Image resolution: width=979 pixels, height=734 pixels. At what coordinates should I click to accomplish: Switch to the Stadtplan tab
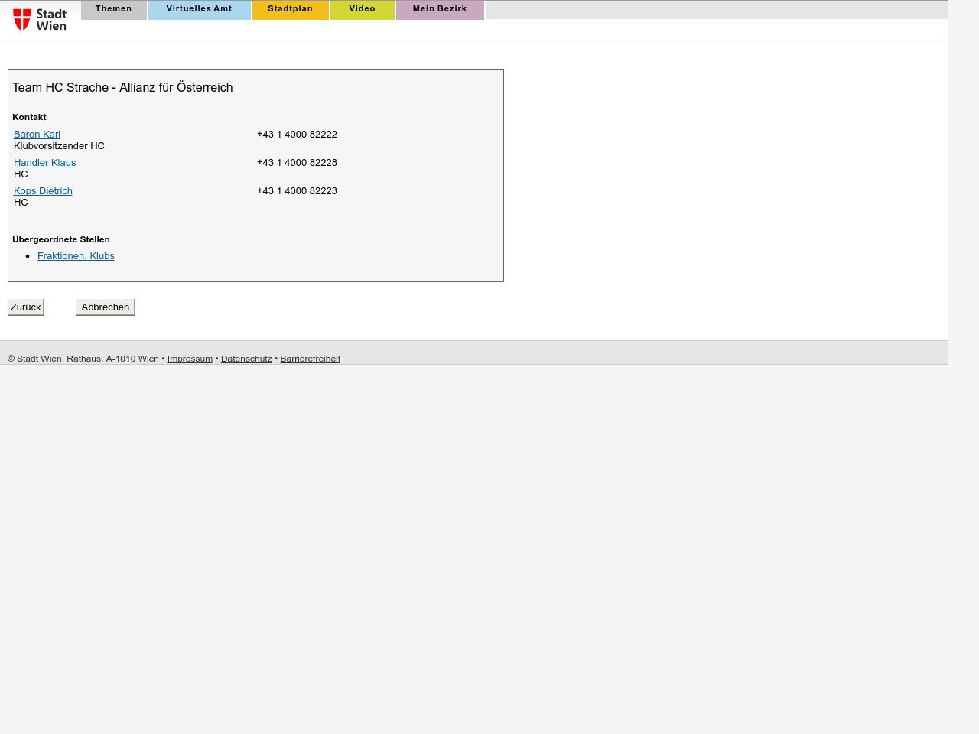290,9
